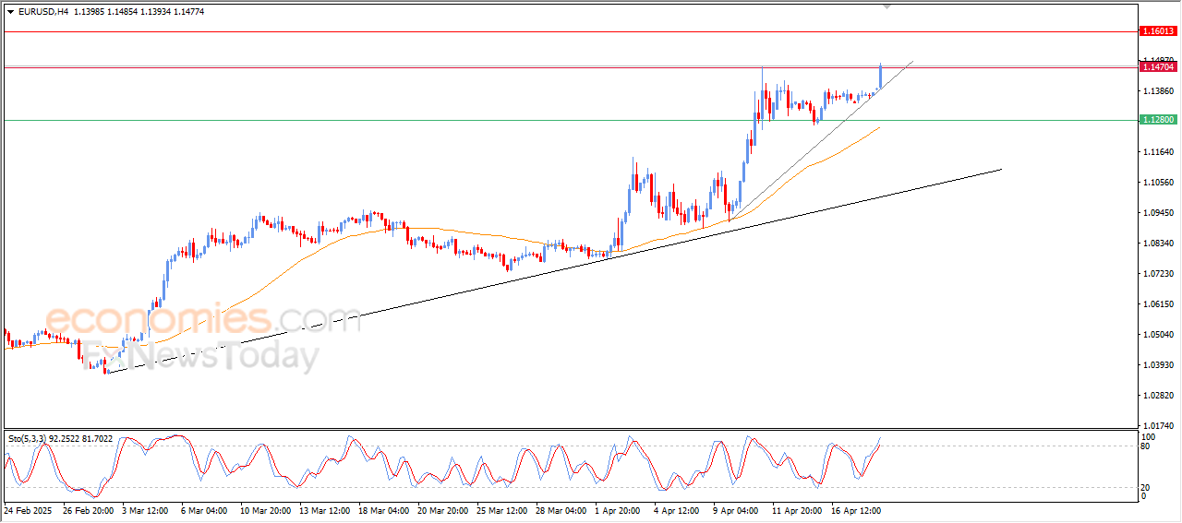This screenshot has width=1182, height=523.
Task: Click the 1.08340 price axis value
Action: 1159,243
